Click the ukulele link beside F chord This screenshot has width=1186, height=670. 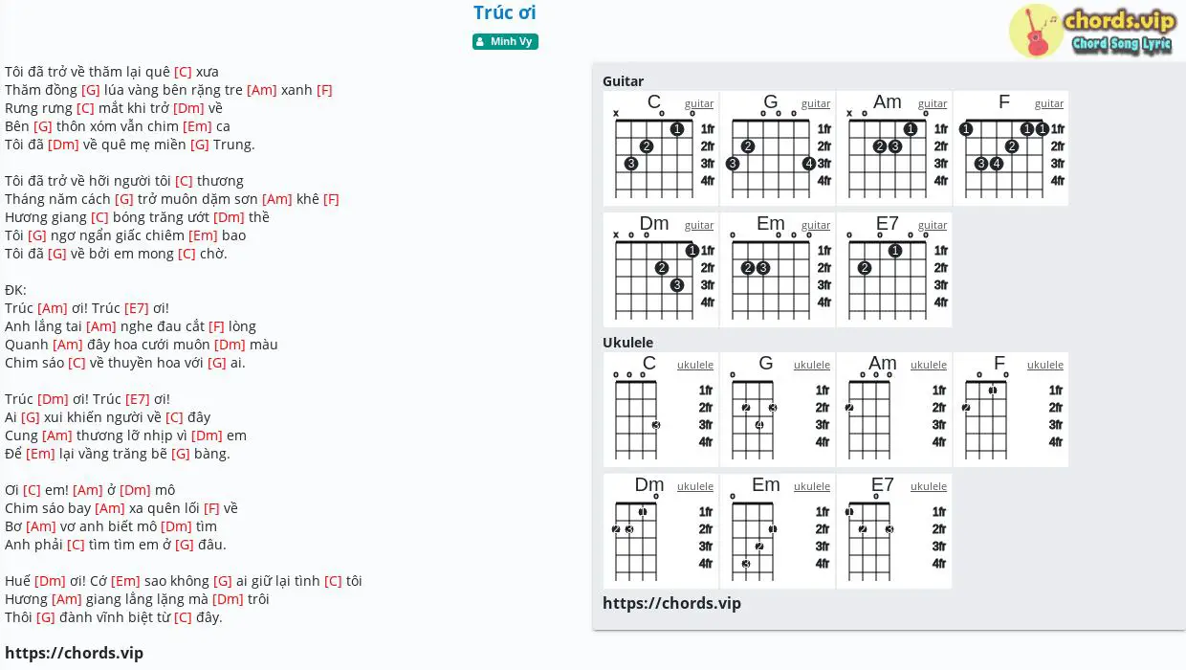[x=1045, y=366]
